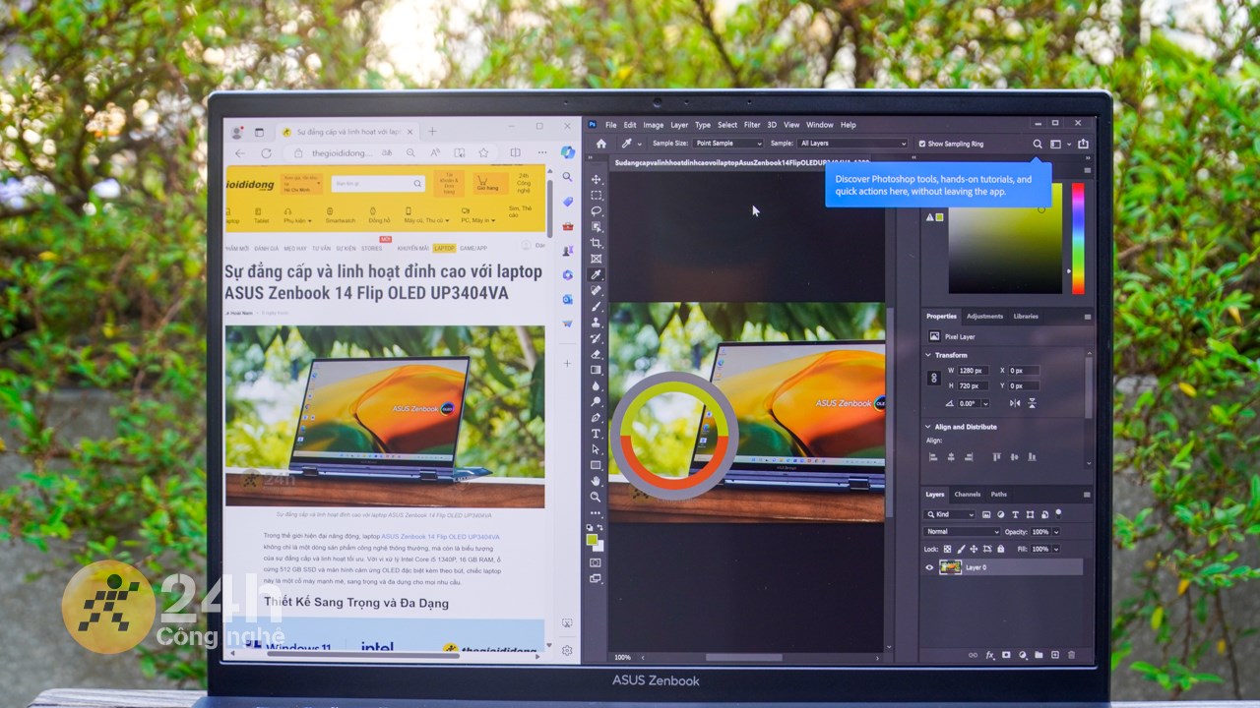Select the Rectangular Marquee tool

[x=596, y=196]
